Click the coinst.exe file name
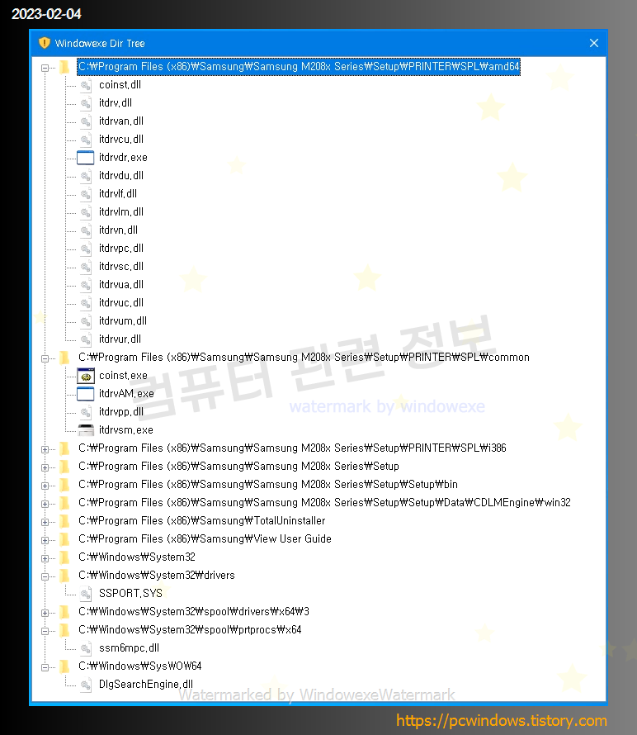The width and height of the screenshot is (637, 735). 123,376
